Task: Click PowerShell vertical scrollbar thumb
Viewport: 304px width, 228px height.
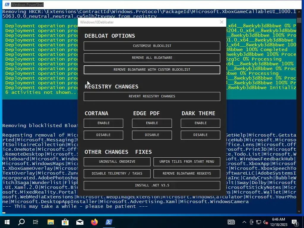Action: 299,20
